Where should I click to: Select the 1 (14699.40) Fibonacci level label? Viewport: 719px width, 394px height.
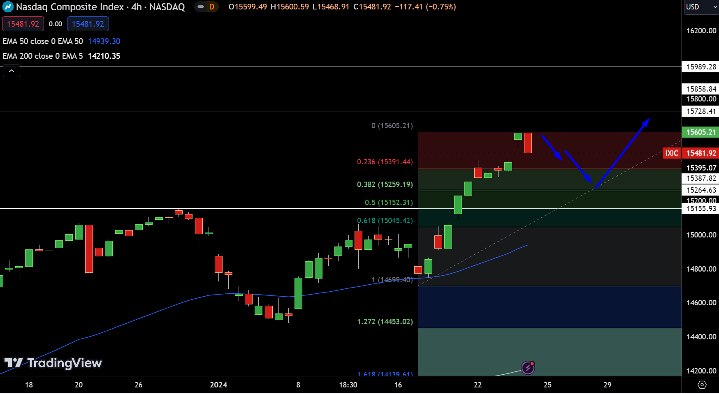tap(392, 280)
